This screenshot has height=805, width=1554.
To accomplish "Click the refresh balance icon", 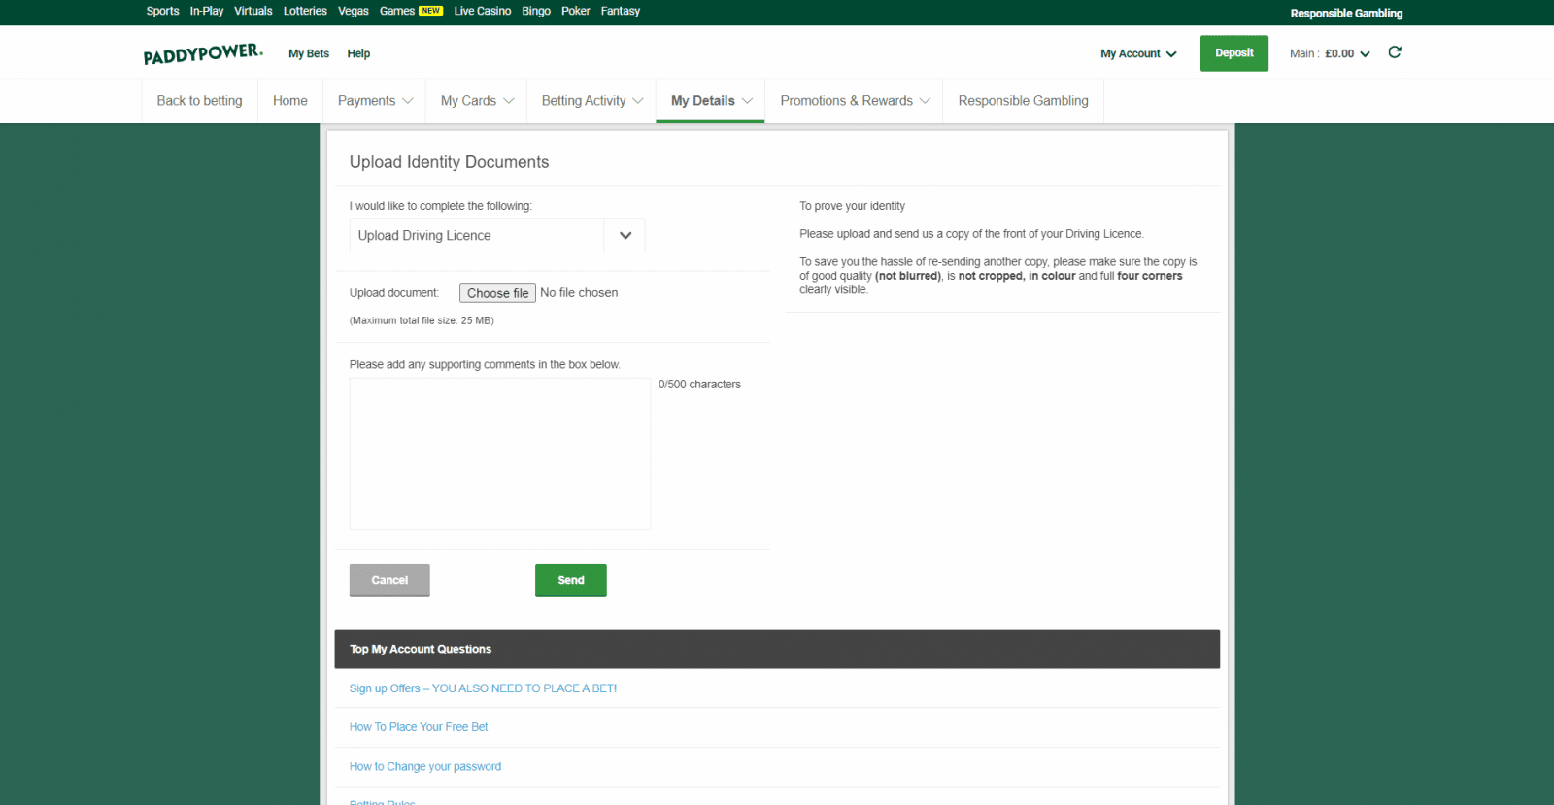I will pyautogui.click(x=1395, y=52).
